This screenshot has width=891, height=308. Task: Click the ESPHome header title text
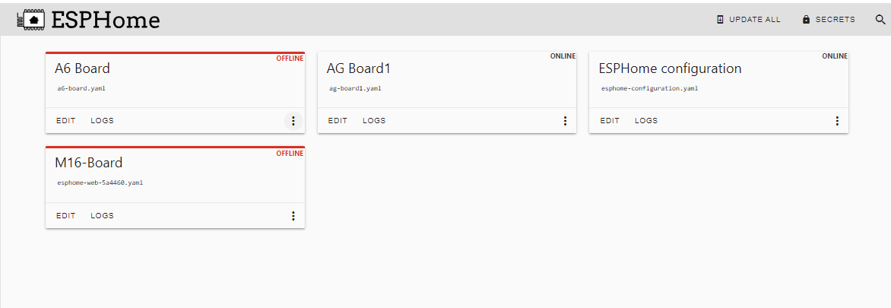[x=106, y=20]
